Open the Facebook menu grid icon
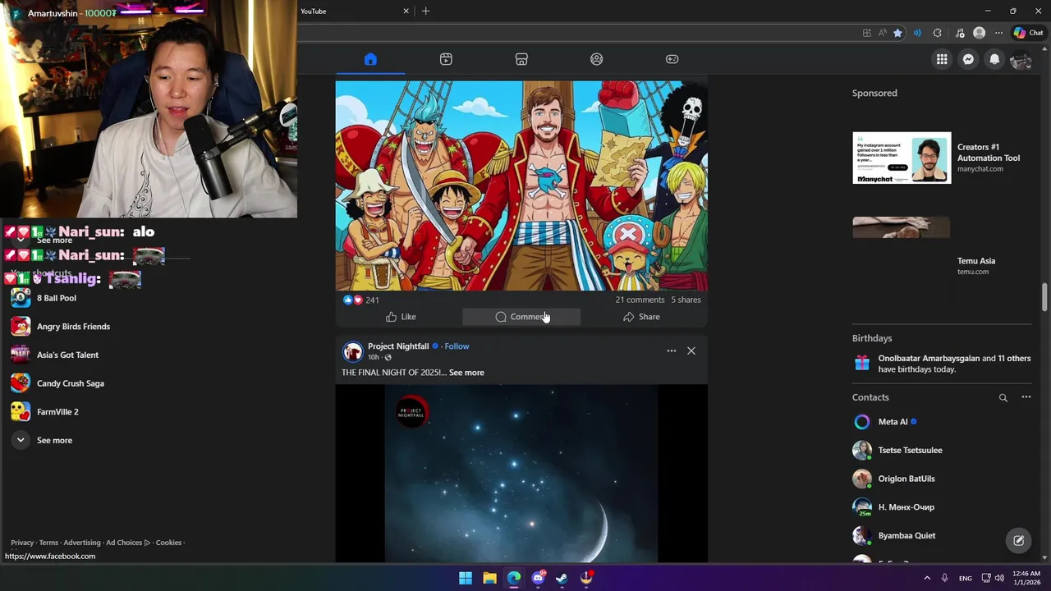The height and width of the screenshot is (591, 1051). point(942,59)
